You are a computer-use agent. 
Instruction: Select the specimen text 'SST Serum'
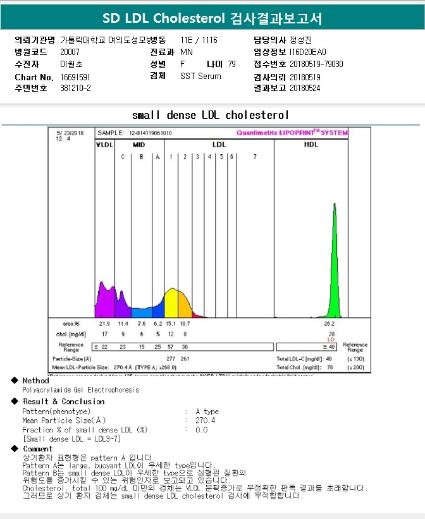tap(200, 76)
